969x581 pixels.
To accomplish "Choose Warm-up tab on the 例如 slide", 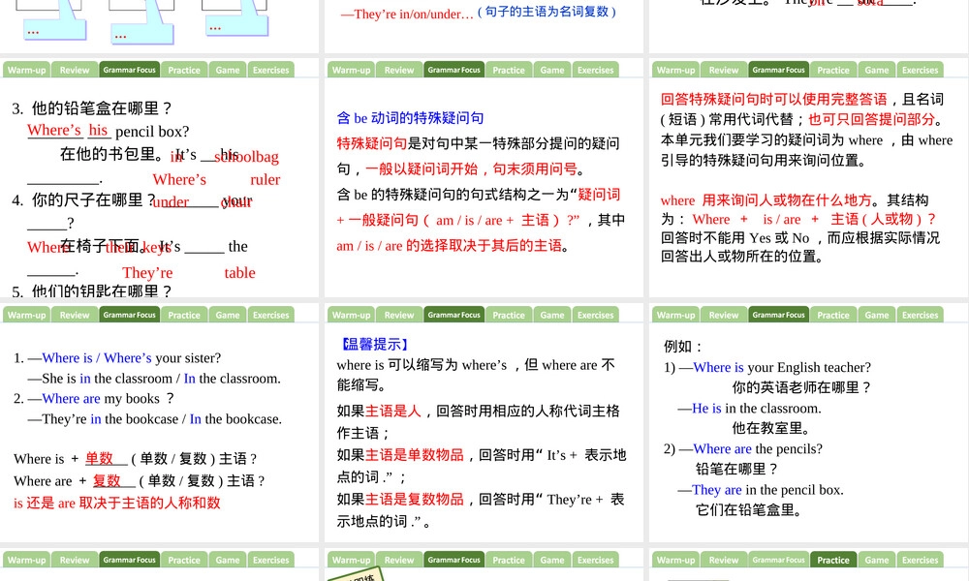I will pyautogui.click(x=675, y=315).
